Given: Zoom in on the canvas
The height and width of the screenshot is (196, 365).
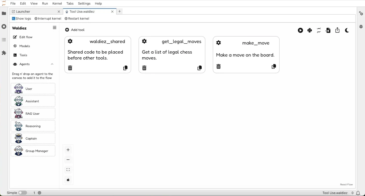Looking at the screenshot, I should pos(68,149).
